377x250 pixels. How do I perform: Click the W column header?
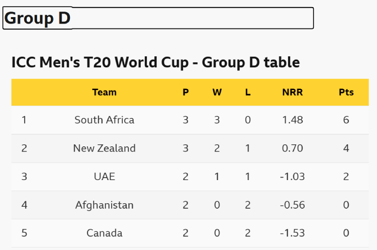tap(217, 92)
